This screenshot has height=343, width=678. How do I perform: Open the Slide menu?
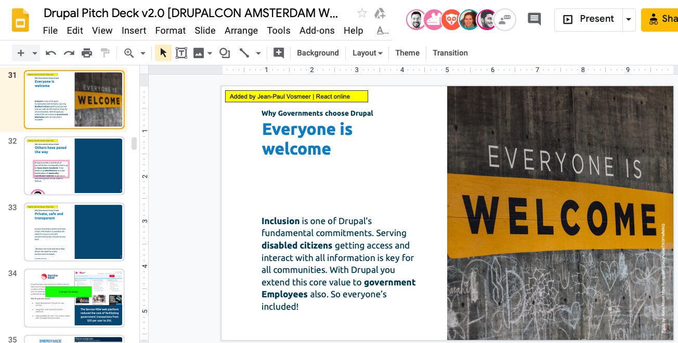pos(205,31)
